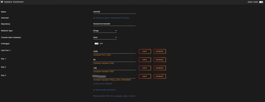
Task: Click Remove for Key 2 PGID
Action: (x=160, y=68)
